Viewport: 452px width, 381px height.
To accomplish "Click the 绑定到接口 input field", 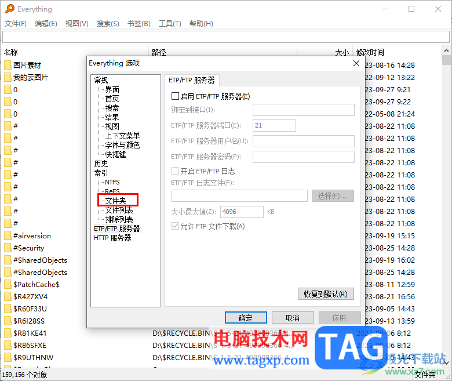I will [304, 110].
